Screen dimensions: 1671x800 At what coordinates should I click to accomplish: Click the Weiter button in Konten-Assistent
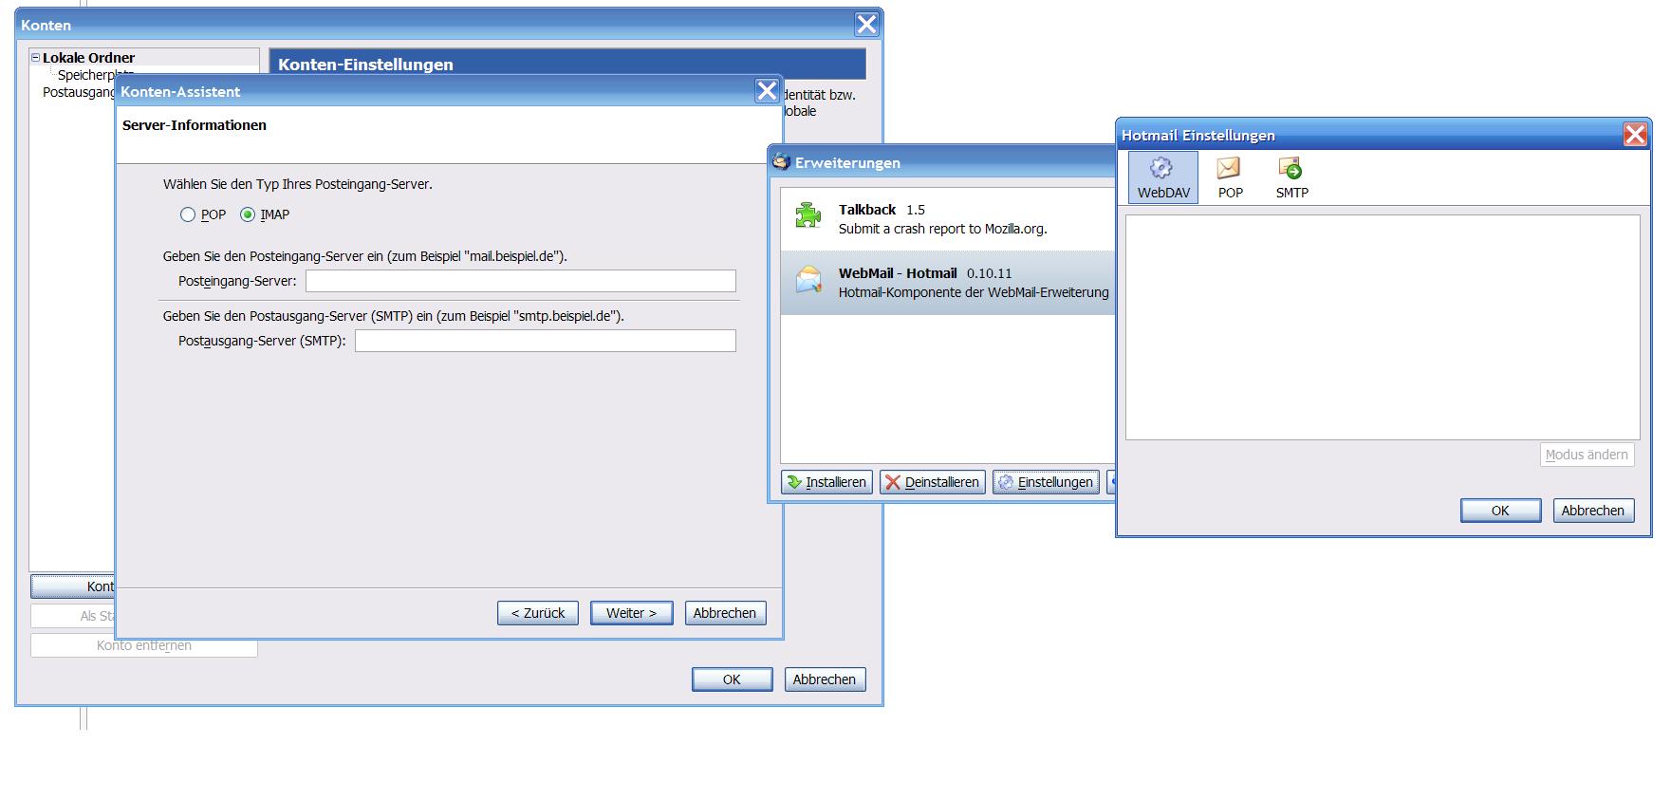point(631,613)
